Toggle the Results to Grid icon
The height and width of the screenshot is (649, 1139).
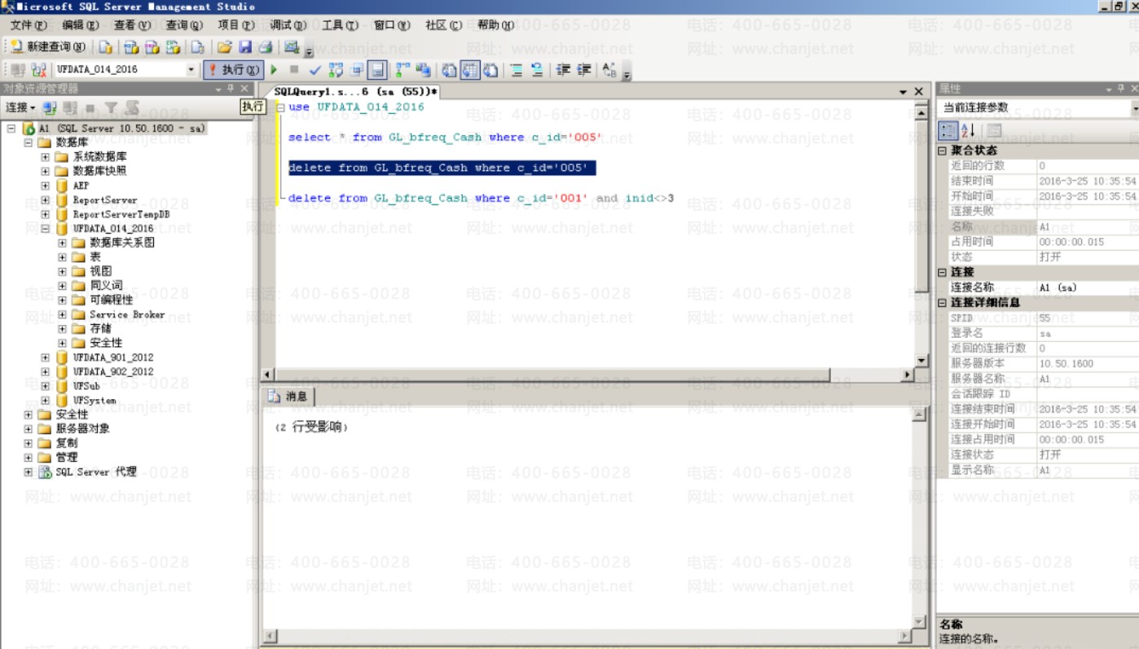click(x=471, y=70)
